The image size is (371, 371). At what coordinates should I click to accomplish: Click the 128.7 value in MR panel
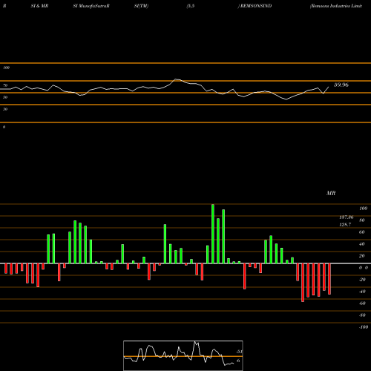click(x=345, y=225)
